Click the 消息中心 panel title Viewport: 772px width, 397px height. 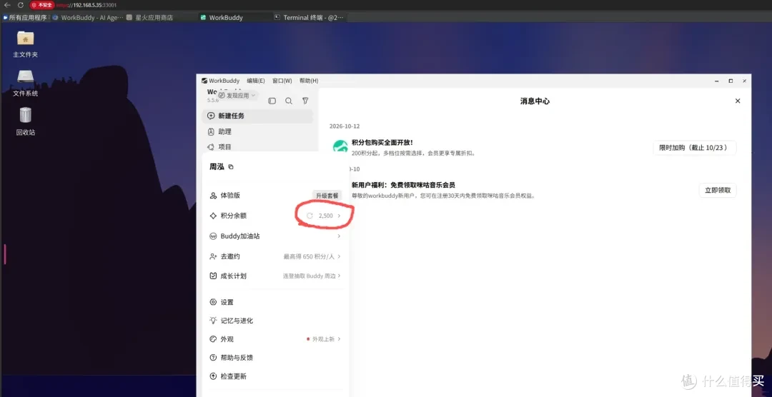click(535, 101)
